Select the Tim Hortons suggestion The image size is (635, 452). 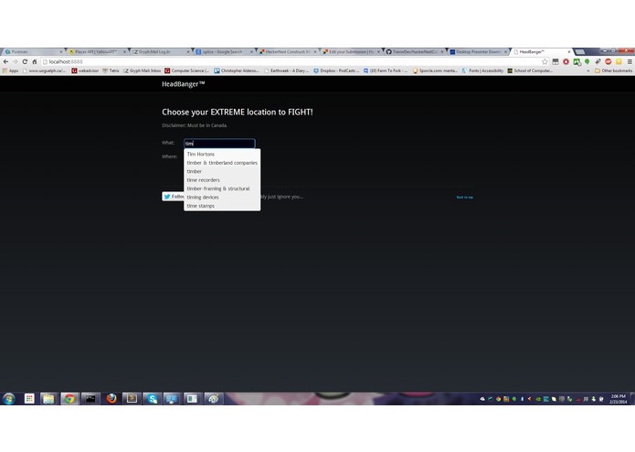pyautogui.click(x=222, y=154)
